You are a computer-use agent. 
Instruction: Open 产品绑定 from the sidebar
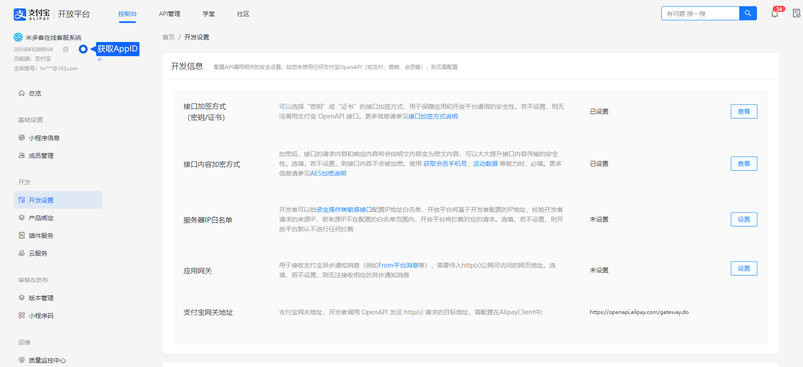(x=41, y=218)
